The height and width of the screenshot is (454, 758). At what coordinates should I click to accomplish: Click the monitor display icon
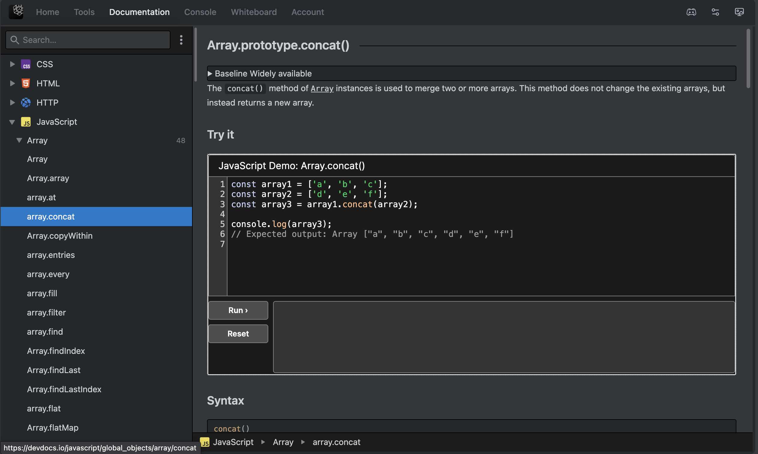739,12
